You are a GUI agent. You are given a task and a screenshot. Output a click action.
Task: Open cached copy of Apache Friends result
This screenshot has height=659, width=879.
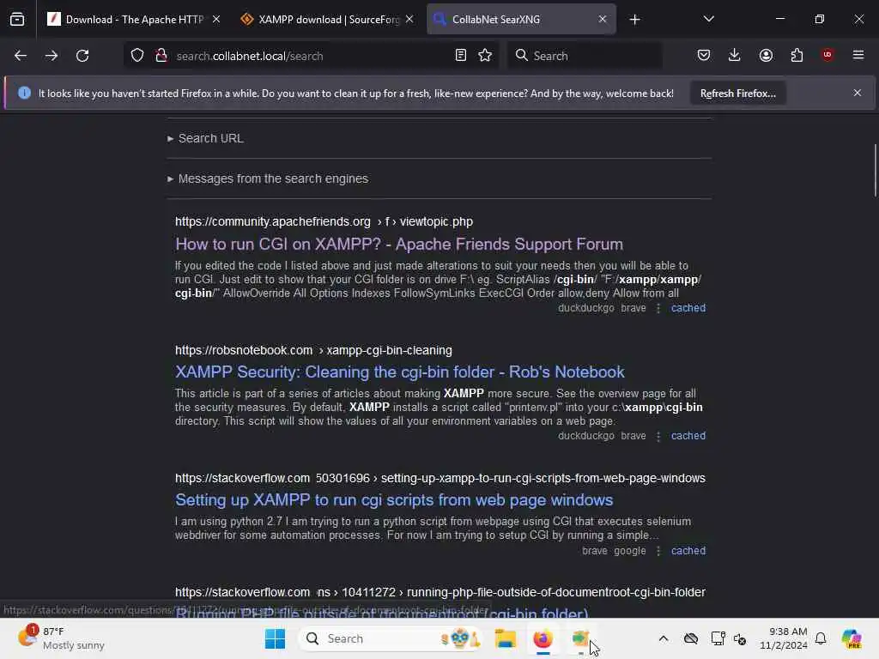click(688, 308)
